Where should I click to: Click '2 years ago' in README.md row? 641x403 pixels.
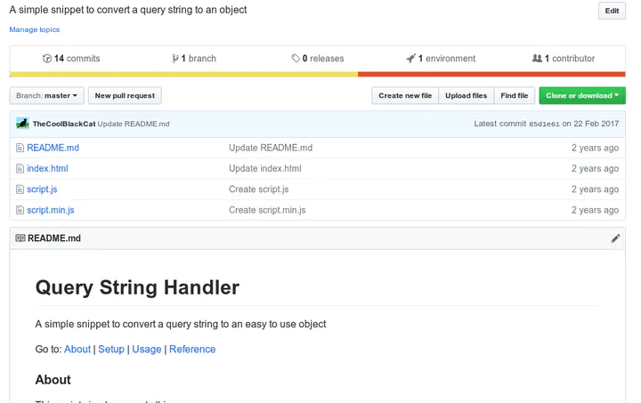[x=595, y=148]
